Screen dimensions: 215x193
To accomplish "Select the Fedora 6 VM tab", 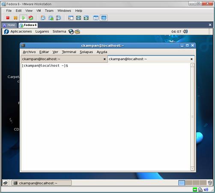I will point(28,25).
